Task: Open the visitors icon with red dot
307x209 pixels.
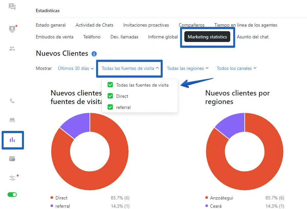Action: pyautogui.click(x=12, y=29)
